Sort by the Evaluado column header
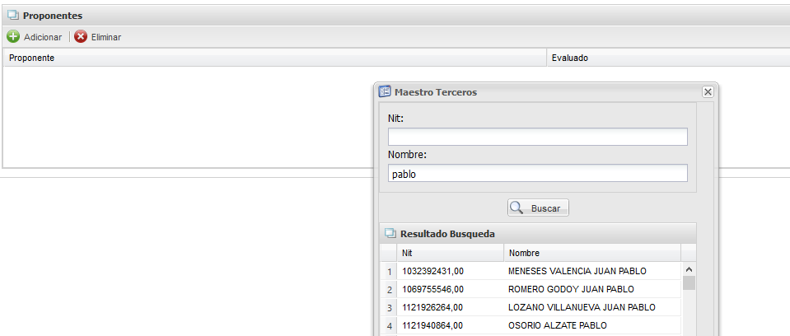 [x=667, y=58]
